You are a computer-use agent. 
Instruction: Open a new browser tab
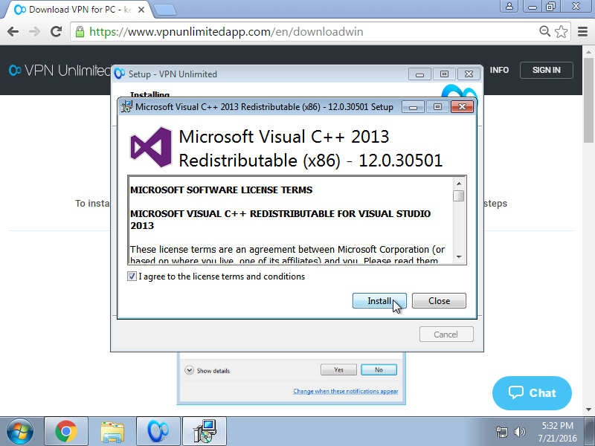pos(164,10)
